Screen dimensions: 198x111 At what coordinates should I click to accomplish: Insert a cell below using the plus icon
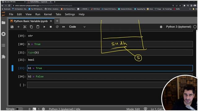pos(19,27)
